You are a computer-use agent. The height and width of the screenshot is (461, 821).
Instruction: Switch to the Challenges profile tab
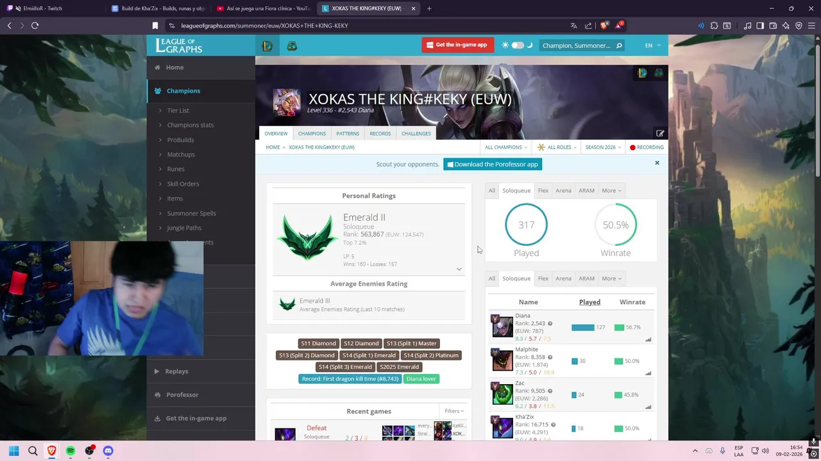(x=416, y=133)
